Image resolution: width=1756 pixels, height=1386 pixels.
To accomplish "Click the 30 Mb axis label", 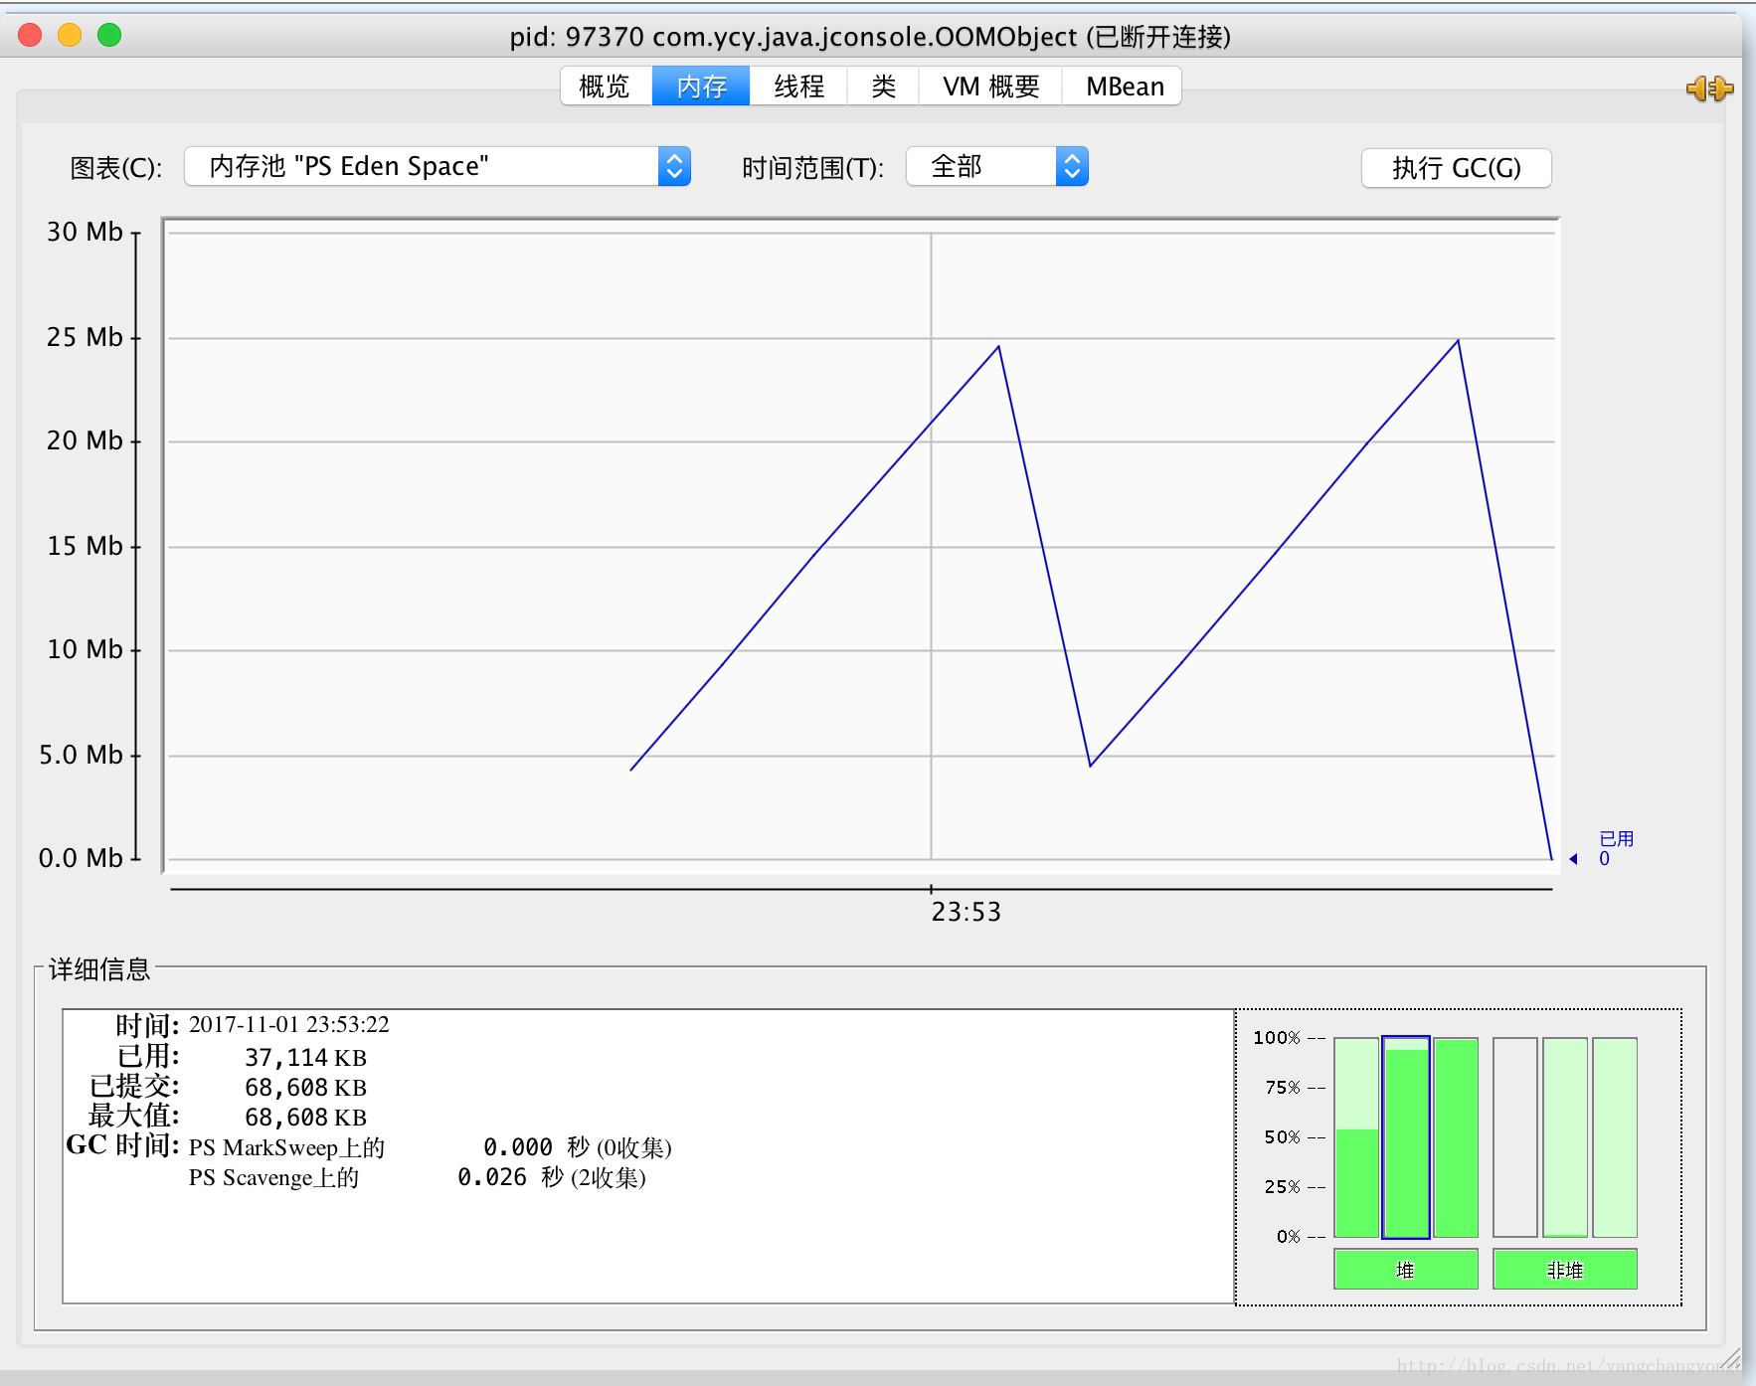I will click(x=85, y=232).
